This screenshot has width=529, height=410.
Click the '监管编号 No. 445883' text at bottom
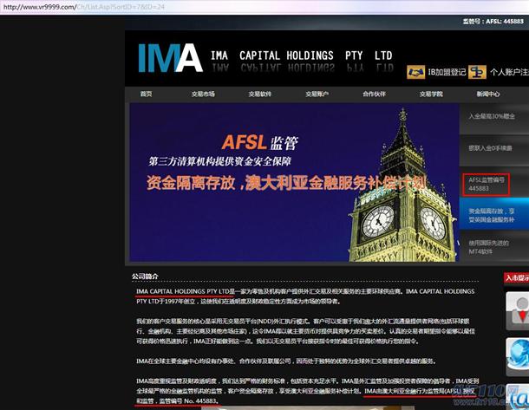(x=188, y=400)
